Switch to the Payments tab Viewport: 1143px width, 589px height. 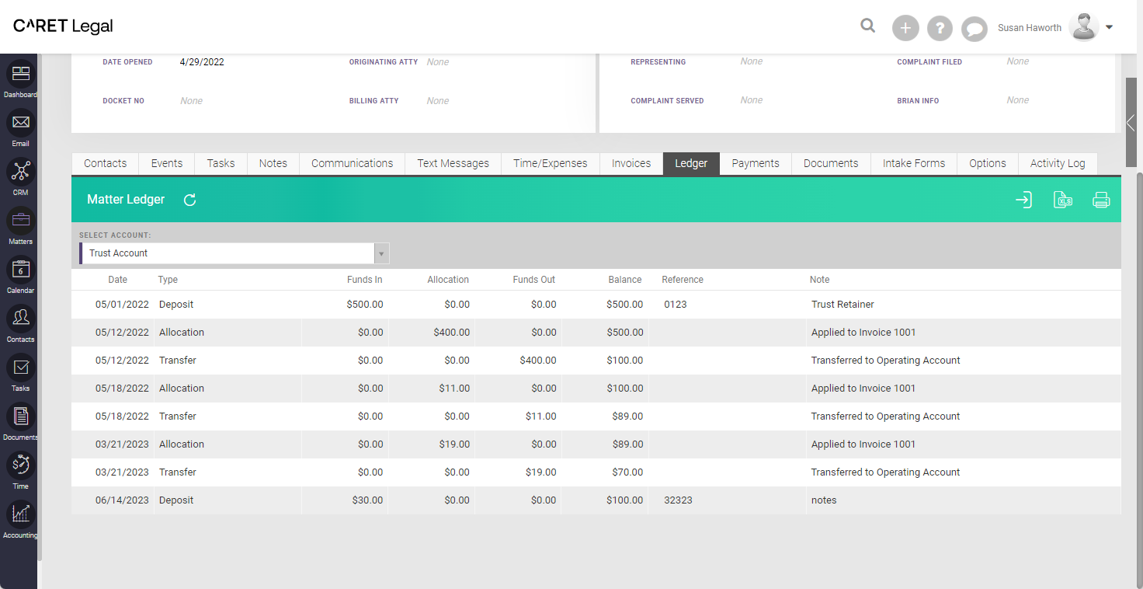[756, 163]
